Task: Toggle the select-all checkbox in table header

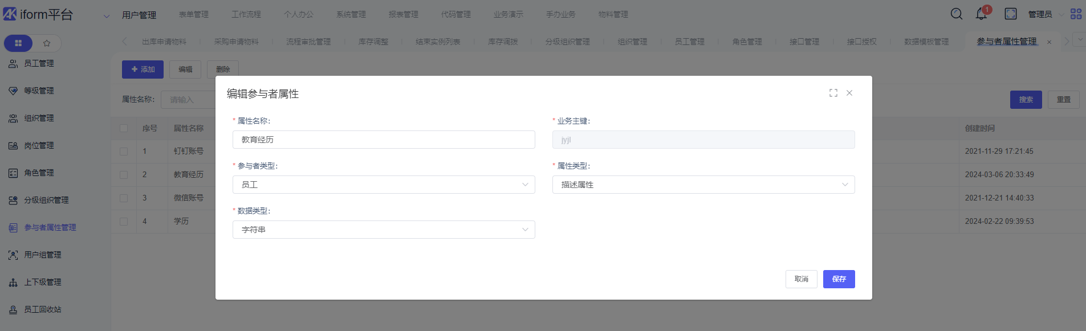Action: click(x=124, y=128)
